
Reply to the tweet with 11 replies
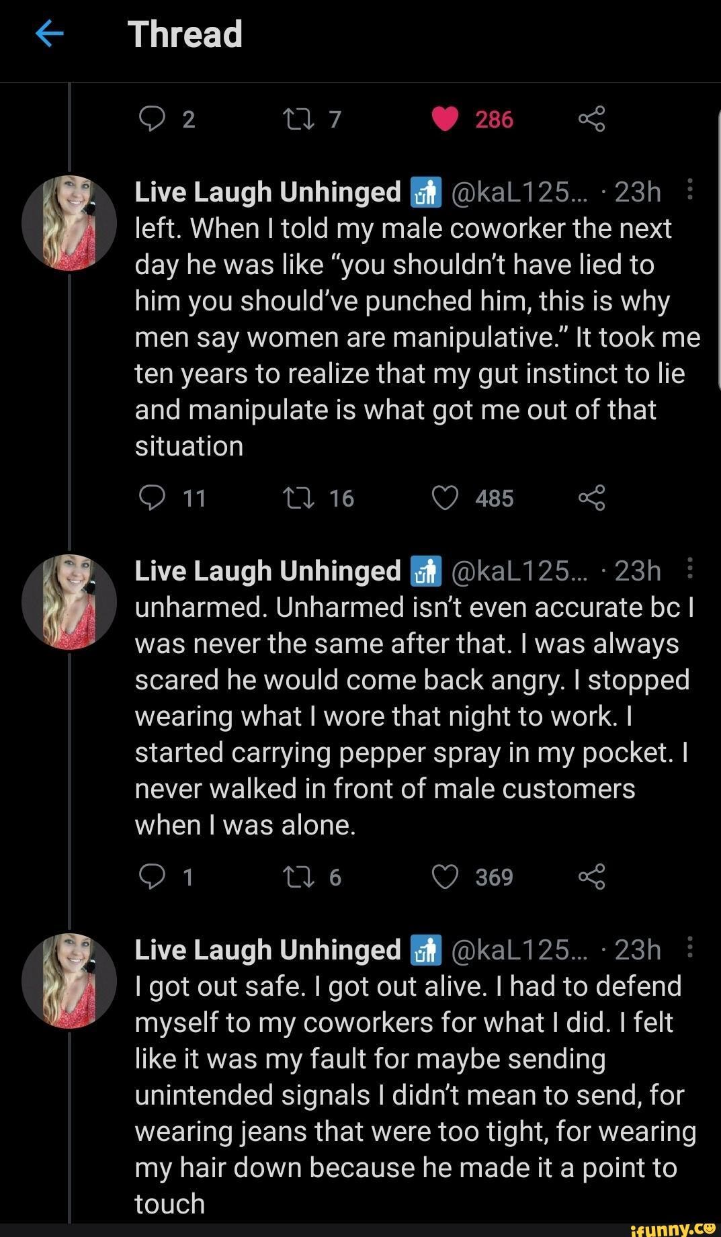click(x=152, y=498)
